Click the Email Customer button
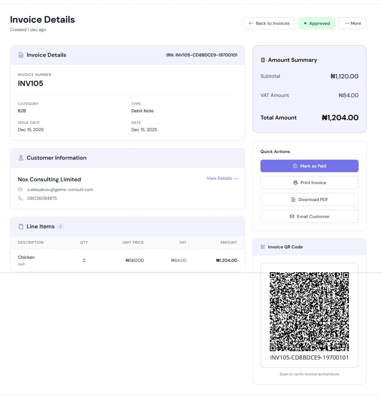This screenshot has width=382, height=400. pyautogui.click(x=309, y=216)
